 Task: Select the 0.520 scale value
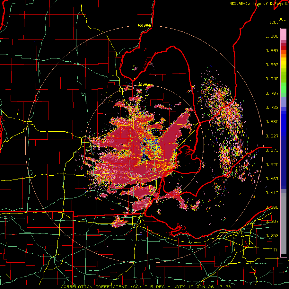click(x=272, y=164)
